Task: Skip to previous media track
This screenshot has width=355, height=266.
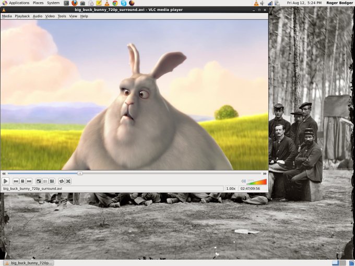Action: 16,181
